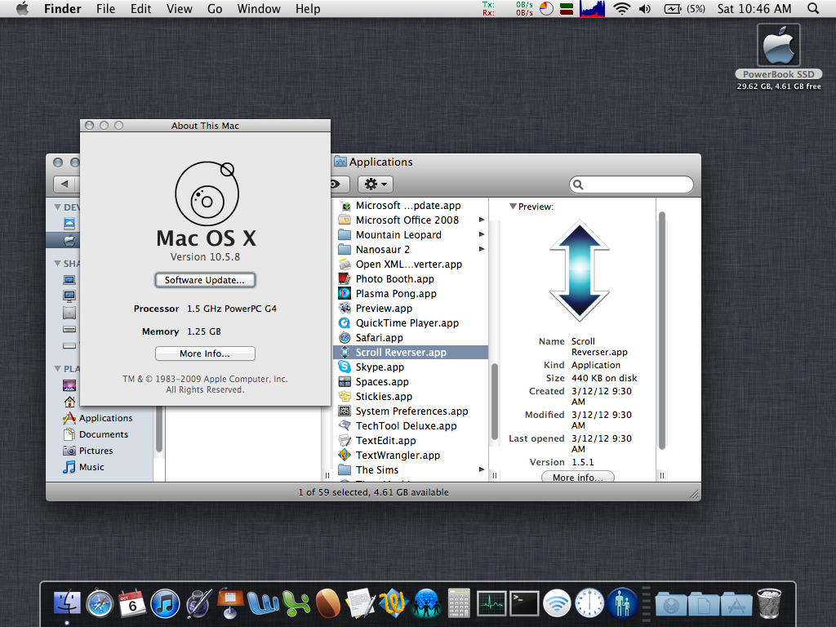Click the CPU history graph menu extra

[593, 8]
